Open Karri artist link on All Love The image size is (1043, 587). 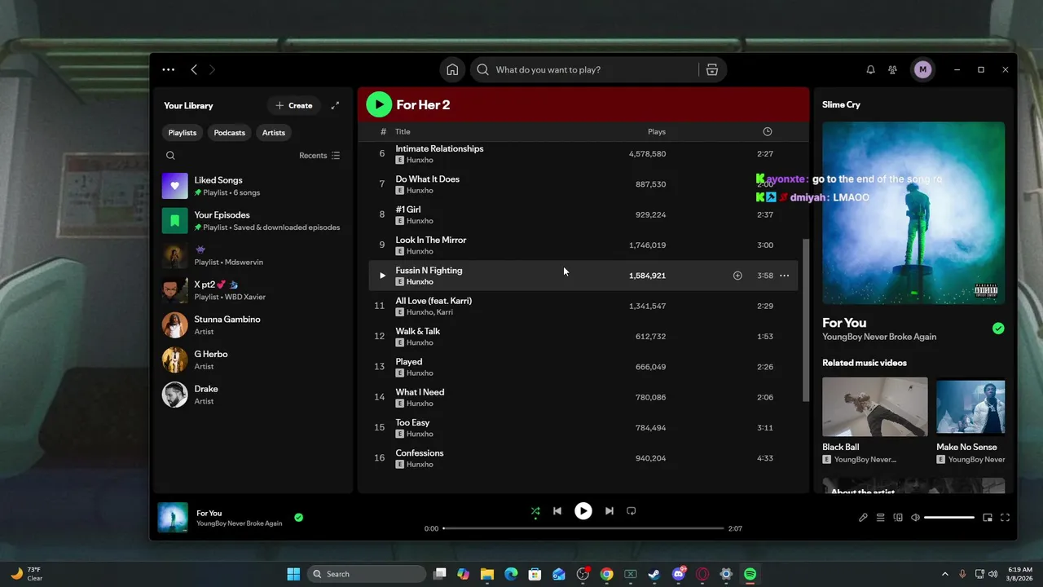click(444, 312)
